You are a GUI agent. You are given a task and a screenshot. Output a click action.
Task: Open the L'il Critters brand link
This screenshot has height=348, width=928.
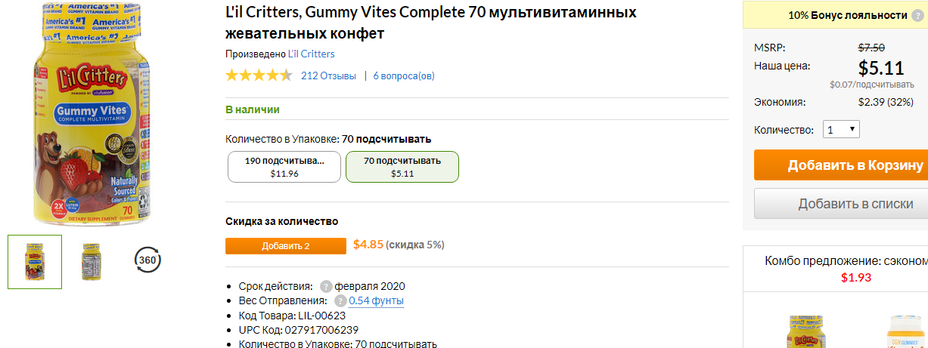pos(312,54)
